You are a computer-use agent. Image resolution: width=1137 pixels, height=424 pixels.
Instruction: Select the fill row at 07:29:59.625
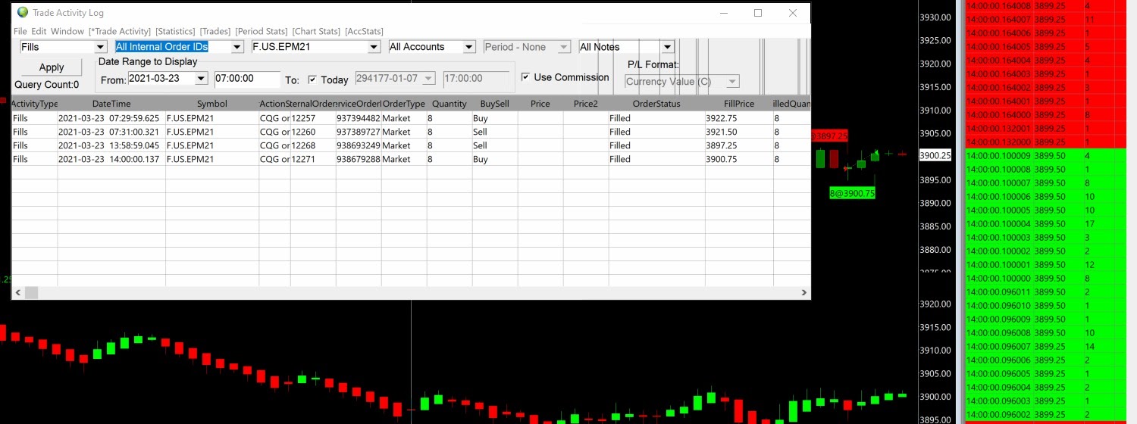tap(411, 118)
